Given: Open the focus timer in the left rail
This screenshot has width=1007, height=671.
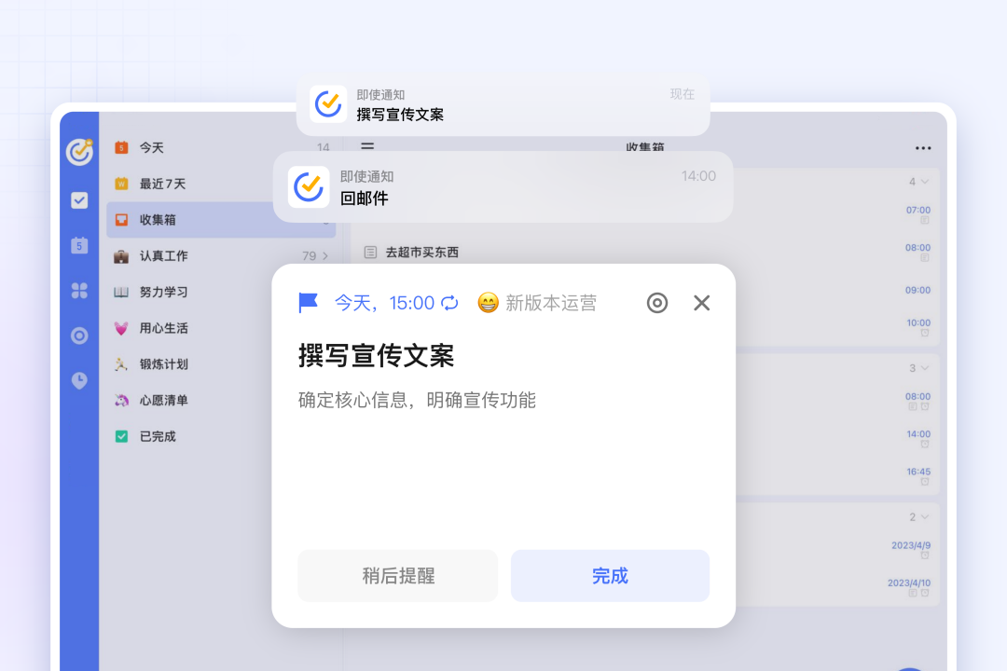Looking at the screenshot, I should click(79, 335).
